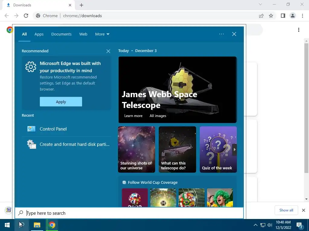
Task: Click Apply to restore Edge settings
Action: coord(61,102)
